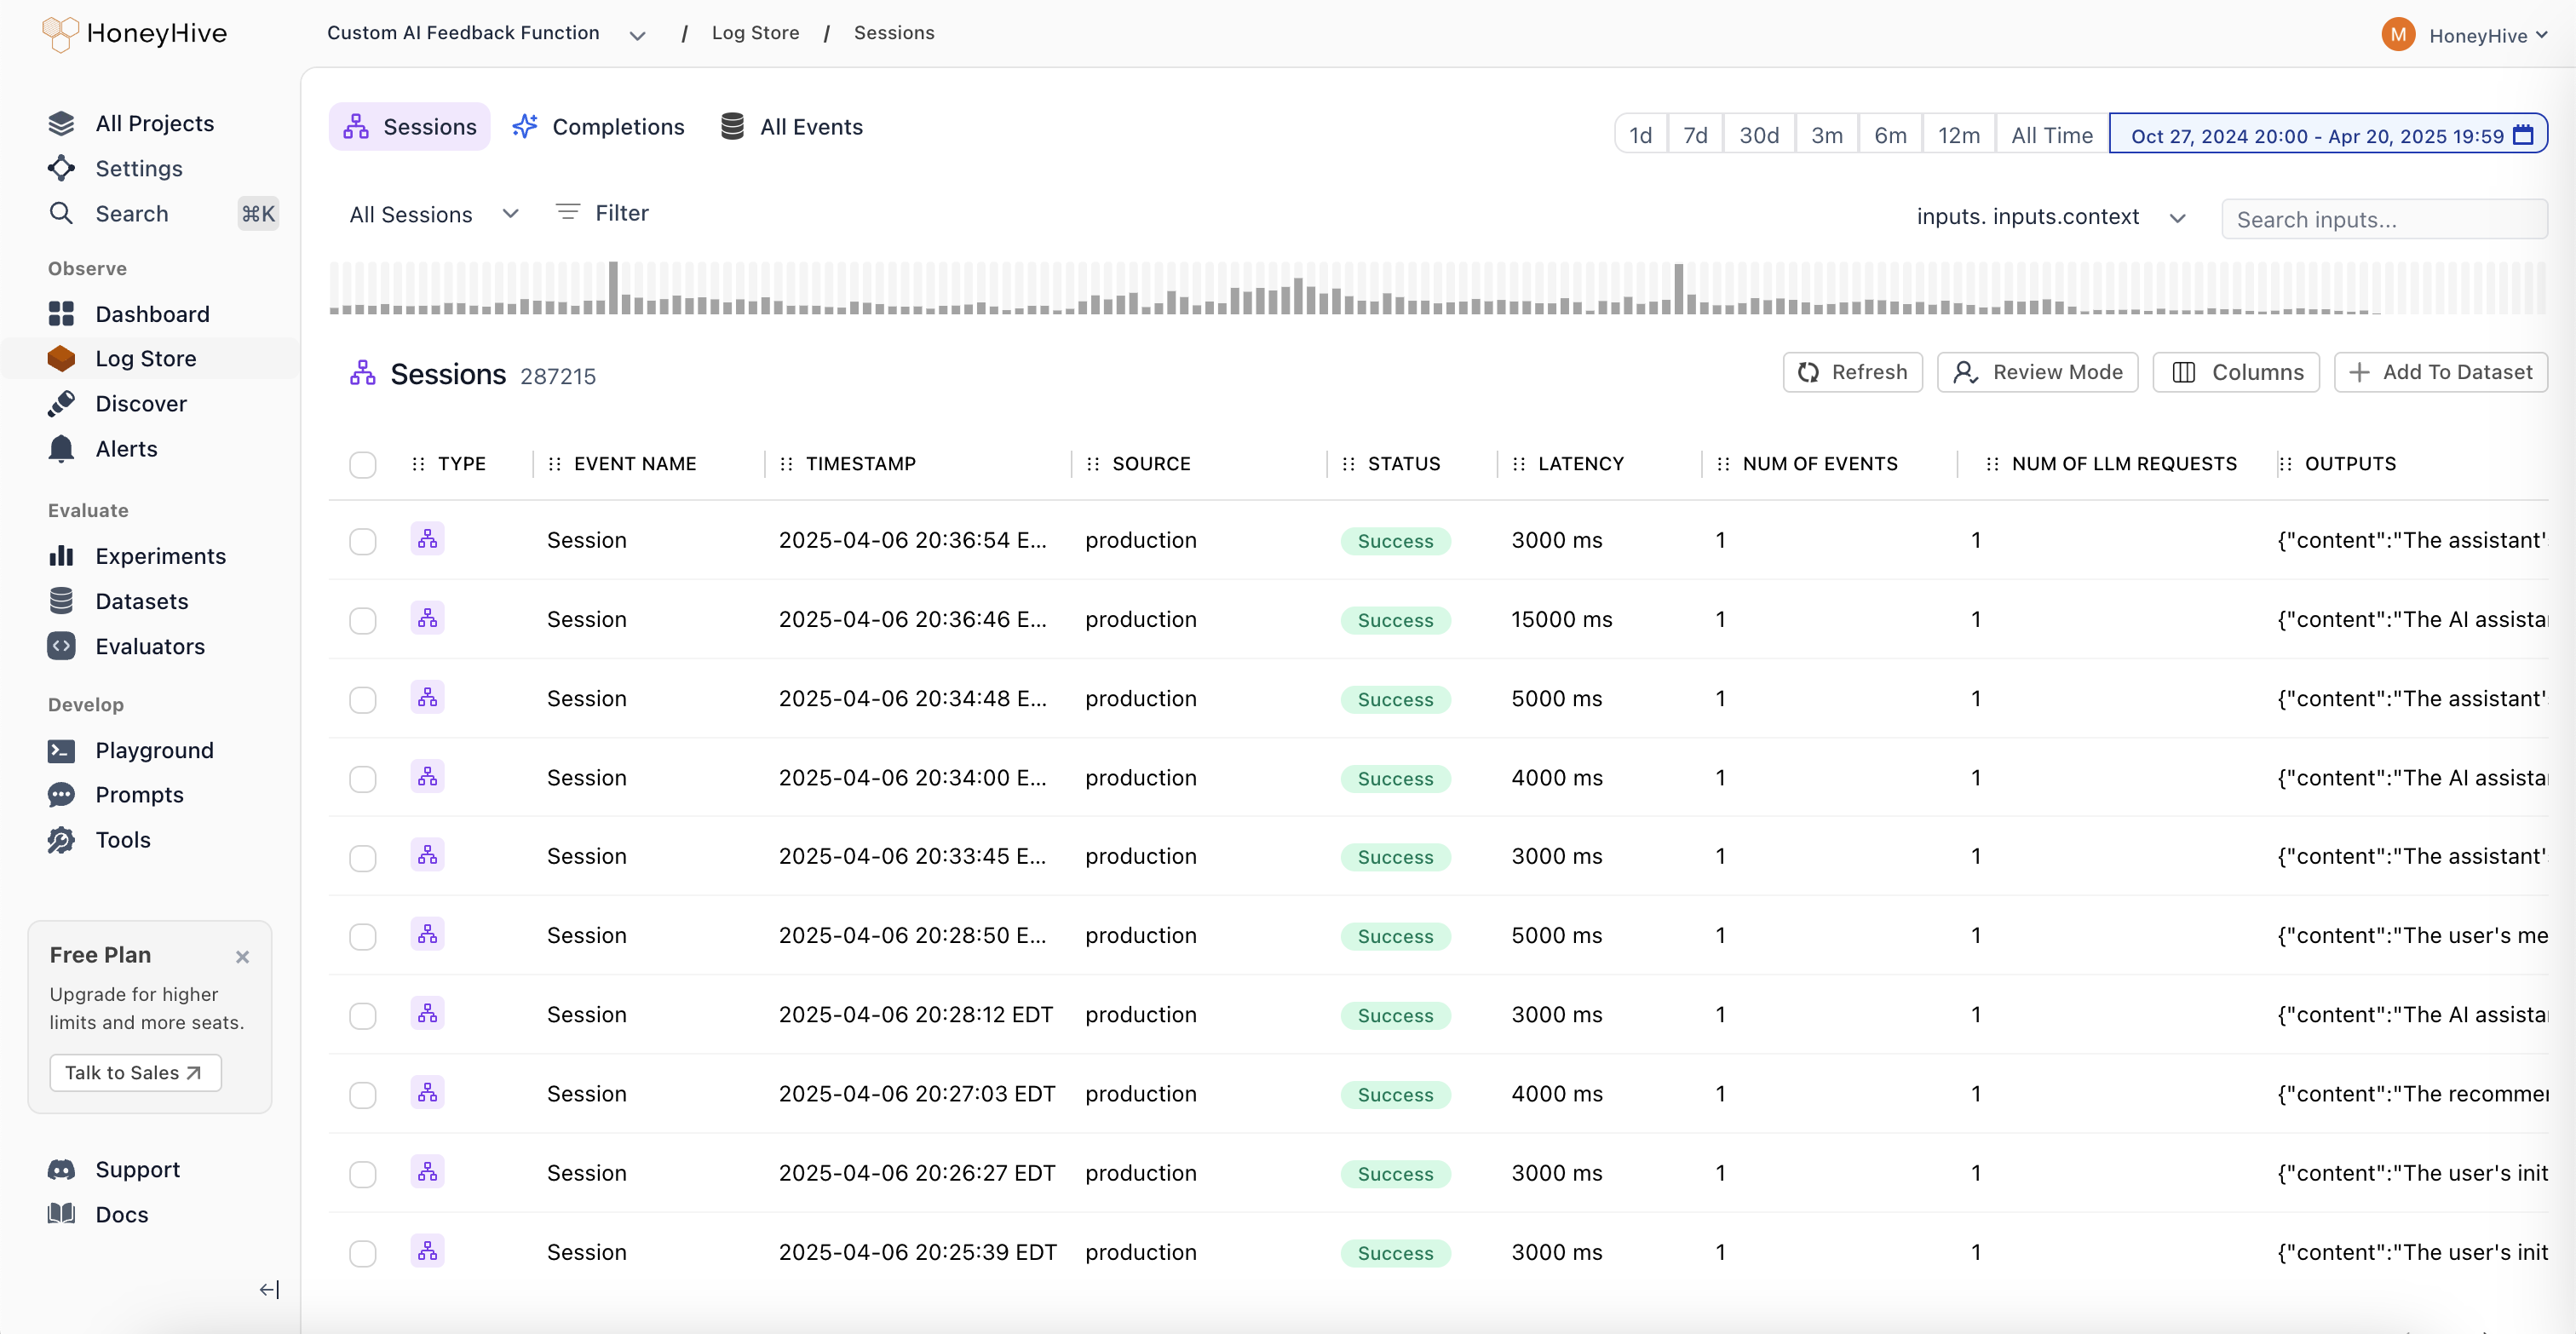Select the 15000 ms session checkbox
The height and width of the screenshot is (1334, 2576).
pyautogui.click(x=362, y=620)
